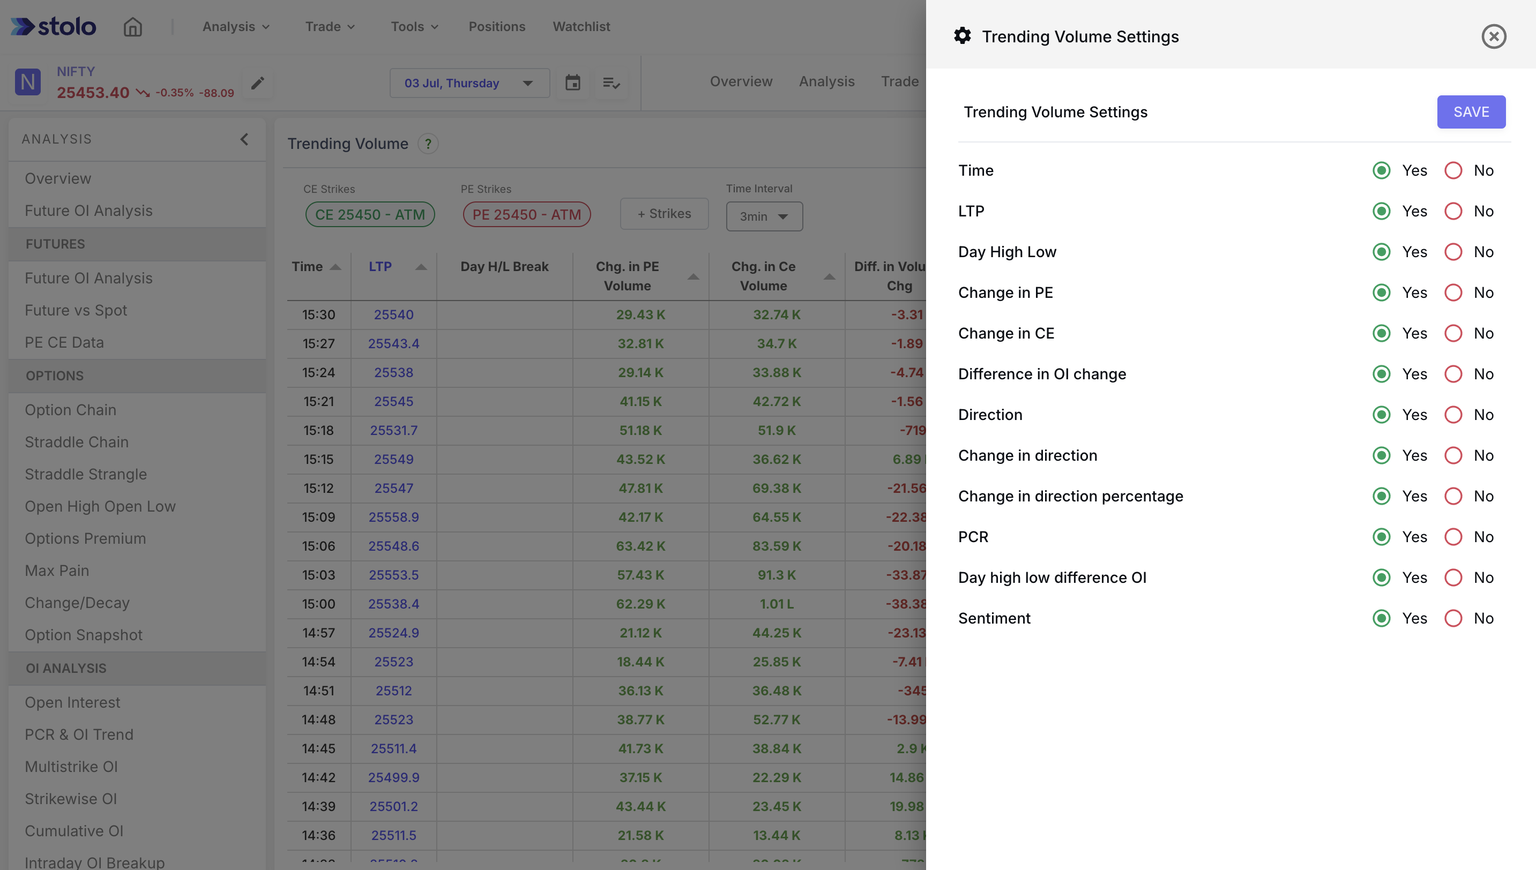This screenshot has width=1536, height=870.
Task: Open the 03 Jul, Thursday date dropdown
Action: click(x=469, y=83)
